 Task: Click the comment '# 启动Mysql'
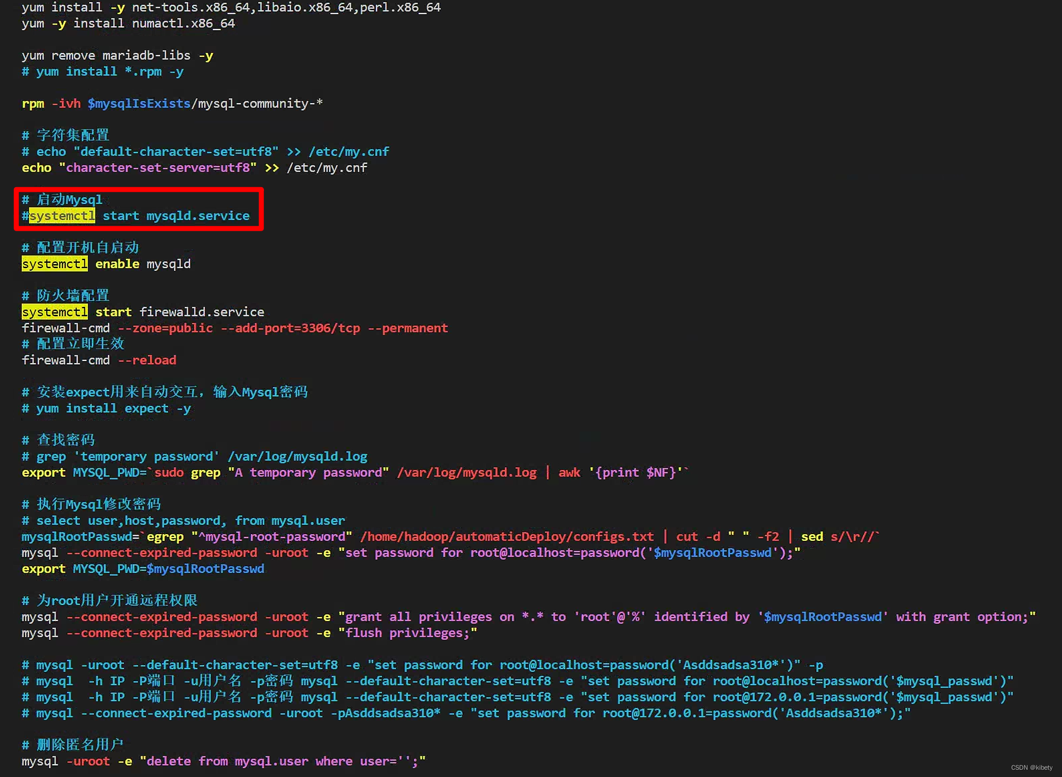coord(62,199)
